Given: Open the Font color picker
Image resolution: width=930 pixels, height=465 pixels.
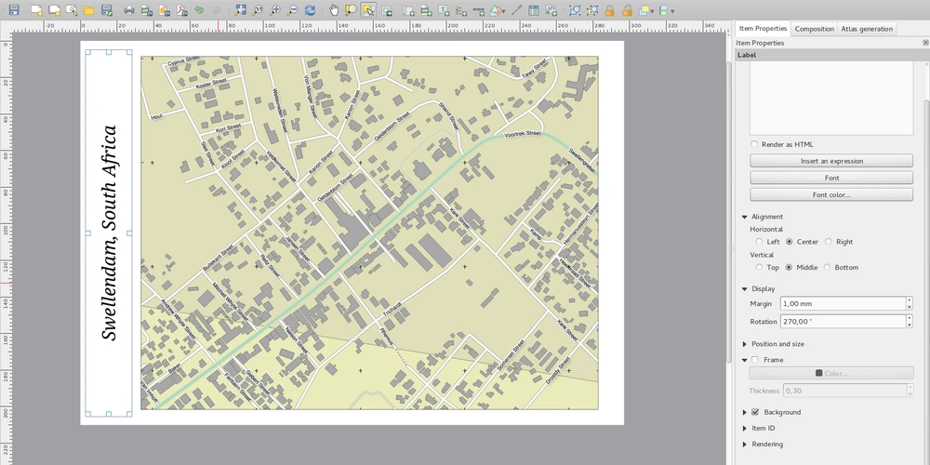Looking at the screenshot, I should pyautogui.click(x=831, y=194).
